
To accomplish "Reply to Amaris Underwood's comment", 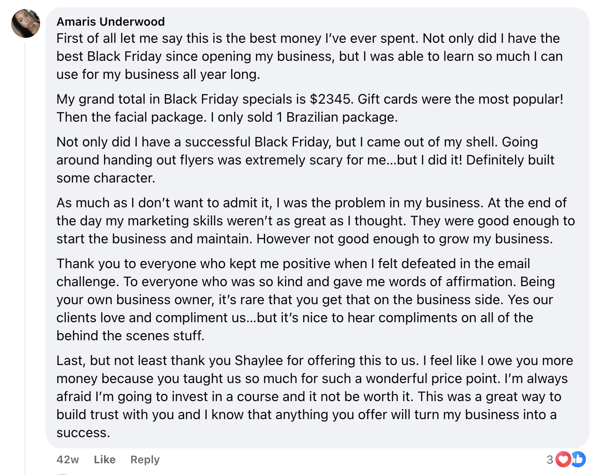I will tap(145, 460).
